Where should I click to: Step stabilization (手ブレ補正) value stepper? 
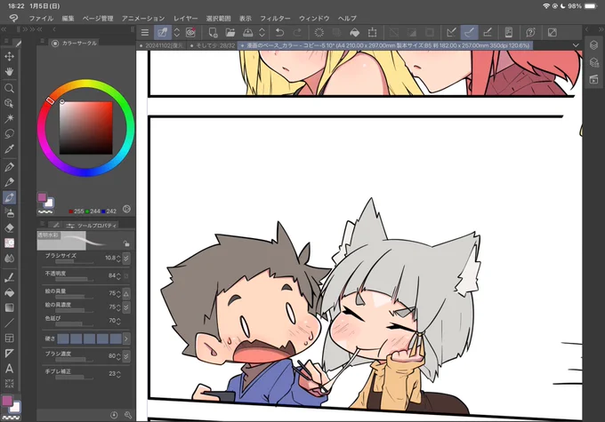click(x=118, y=374)
